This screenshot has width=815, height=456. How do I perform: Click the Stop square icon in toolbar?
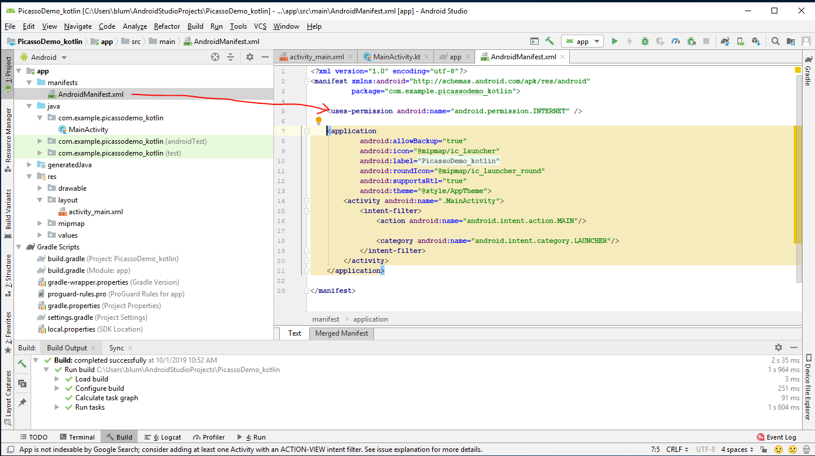coord(706,41)
